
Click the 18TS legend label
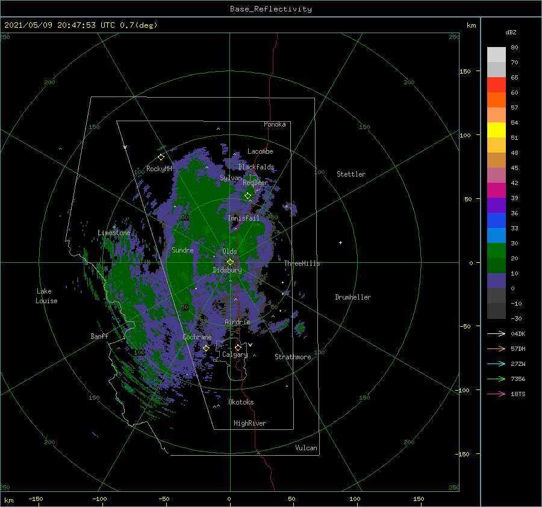pos(518,394)
